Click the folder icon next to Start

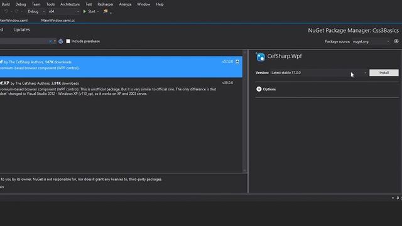click(x=106, y=11)
